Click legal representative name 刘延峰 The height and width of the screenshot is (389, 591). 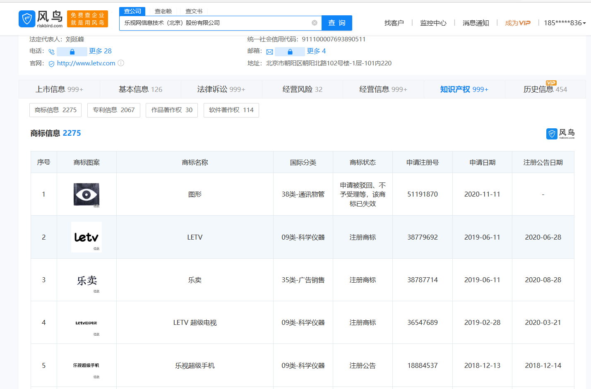coord(75,39)
